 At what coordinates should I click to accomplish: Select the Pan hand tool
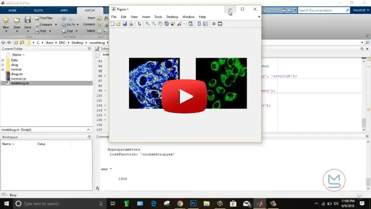click(x=160, y=24)
